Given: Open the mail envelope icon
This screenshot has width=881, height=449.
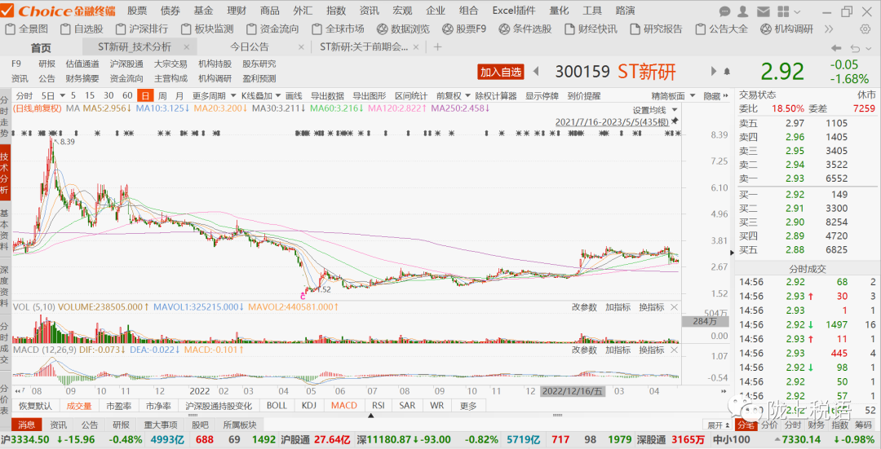Looking at the screenshot, I should (763, 11).
